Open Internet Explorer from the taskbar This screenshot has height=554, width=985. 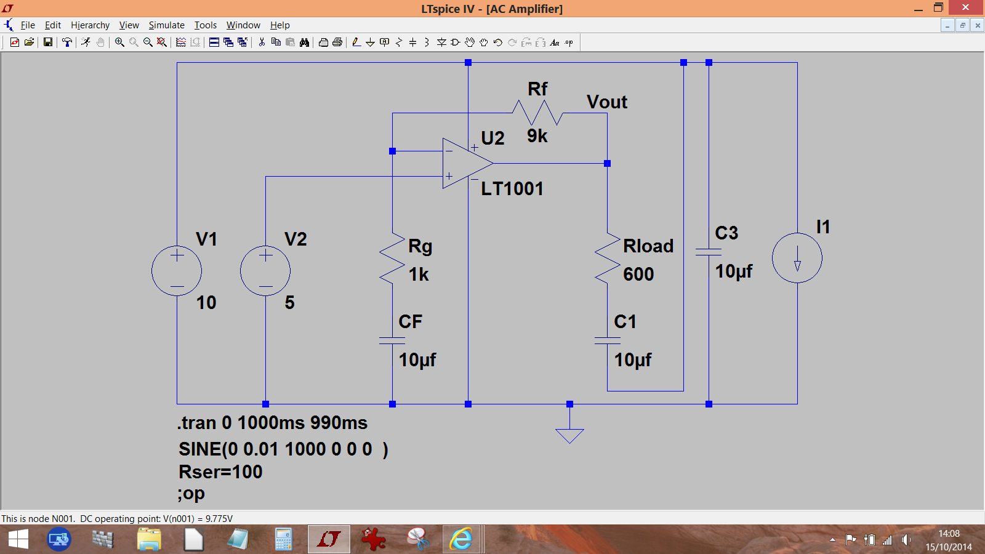pos(460,540)
